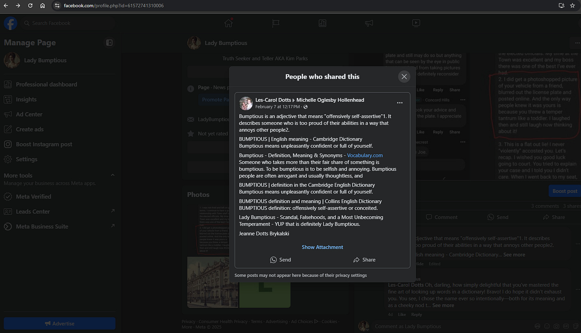Focus the Search Facebook field
The height and width of the screenshot is (333, 581).
pos(68,23)
